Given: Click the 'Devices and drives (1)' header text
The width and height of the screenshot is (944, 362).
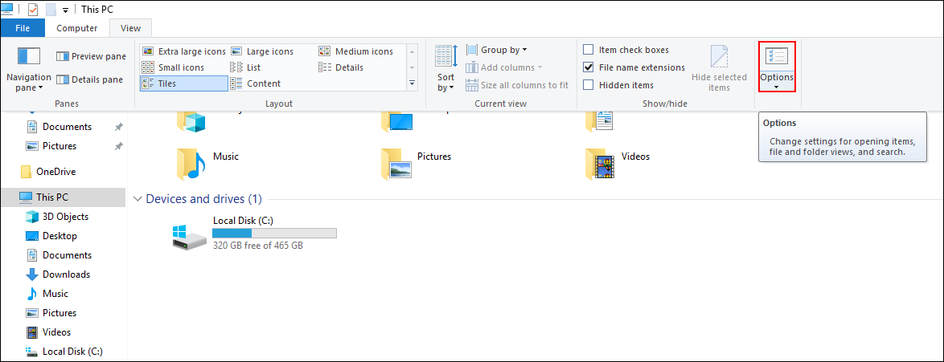Looking at the screenshot, I should 204,199.
